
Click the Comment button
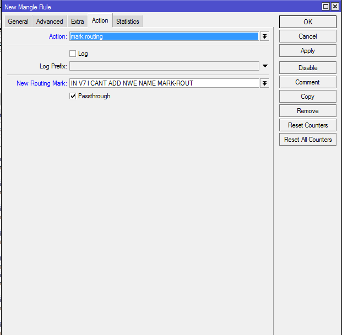tap(308, 82)
